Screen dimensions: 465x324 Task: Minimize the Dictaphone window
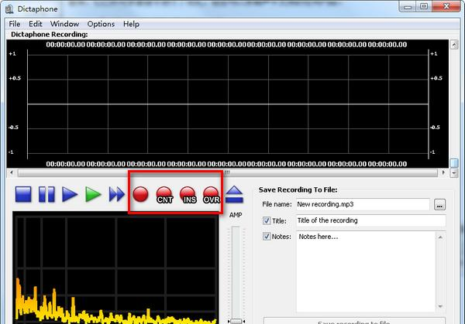point(408,6)
